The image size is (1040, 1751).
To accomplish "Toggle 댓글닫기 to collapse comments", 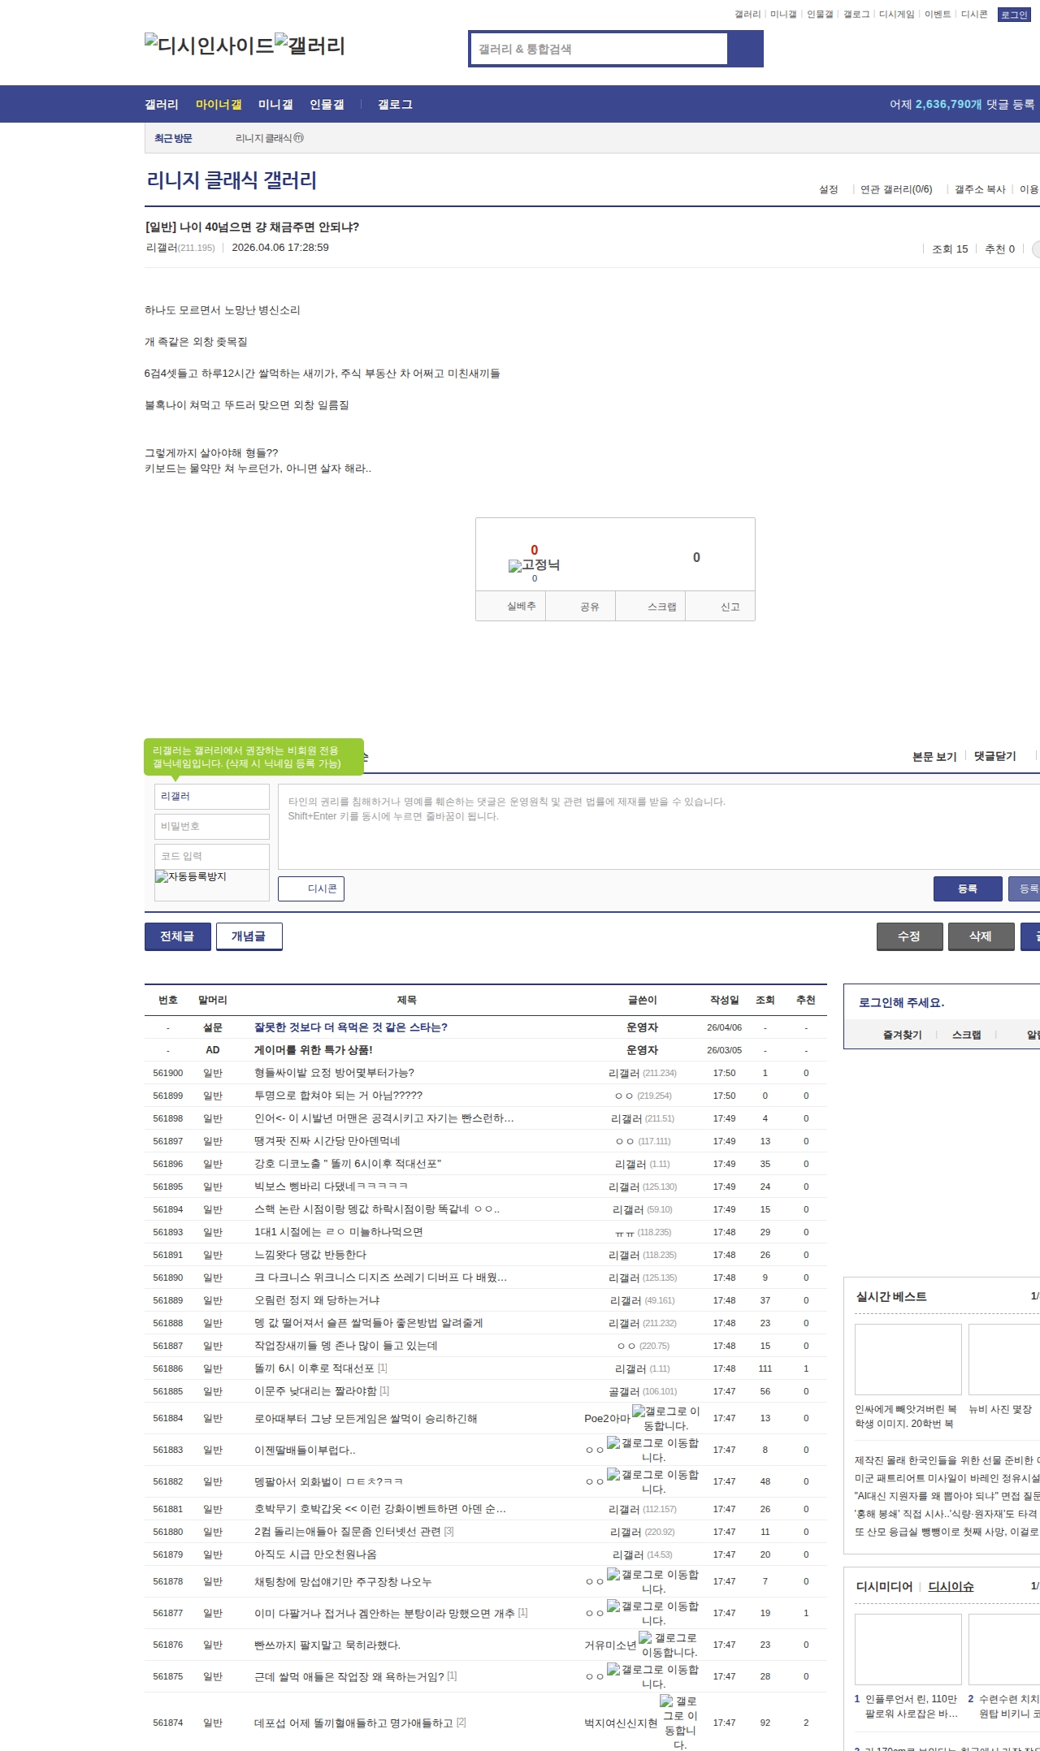I will tap(994, 756).
